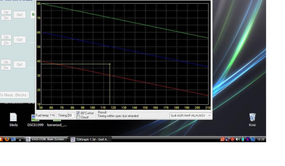Image resolution: width=285 pixels, height=166 pixels.
Task: Click the battery tray icon
Action: pyautogui.click(x=243, y=139)
